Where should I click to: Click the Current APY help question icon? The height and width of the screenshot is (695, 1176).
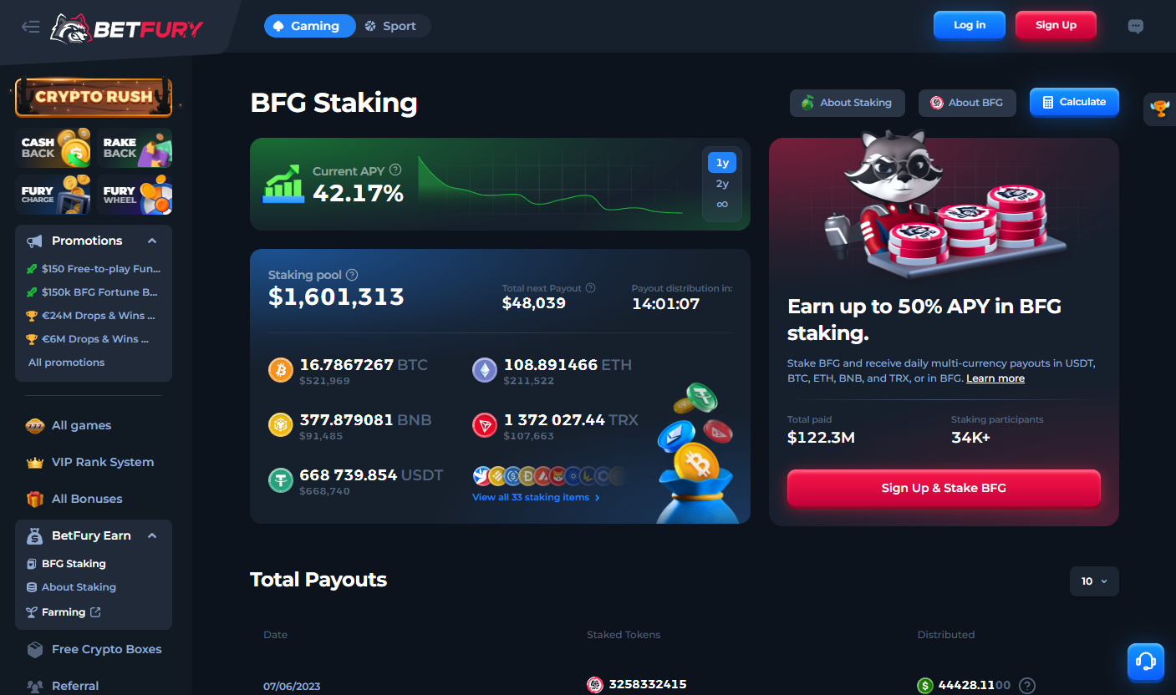pyautogui.click(x=395, y=170)
